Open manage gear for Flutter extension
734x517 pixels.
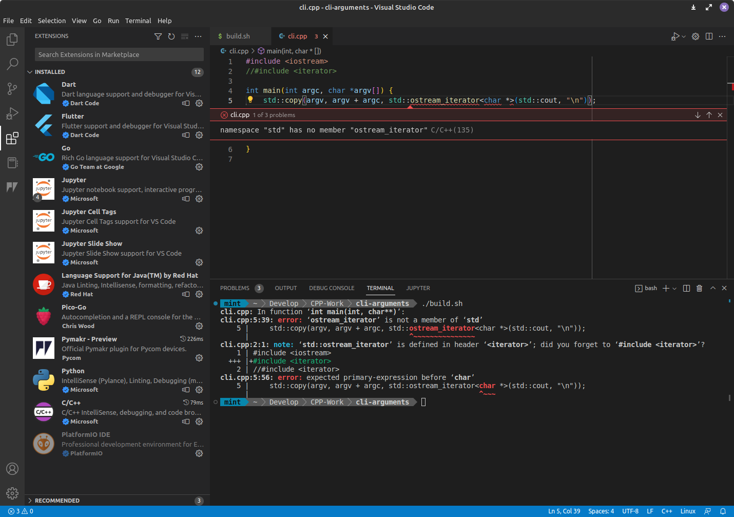point(199,135)
